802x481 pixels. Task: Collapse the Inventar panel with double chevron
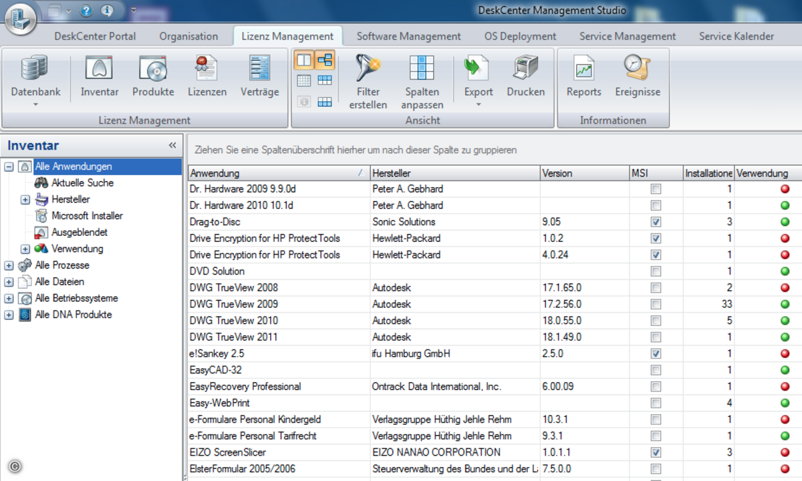click(172, 146)
